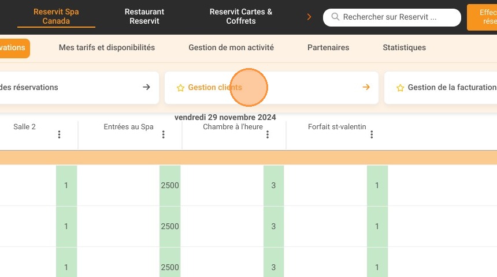Open the Gestion de la facturation card
497x277 pixels.
coord(440,88)
